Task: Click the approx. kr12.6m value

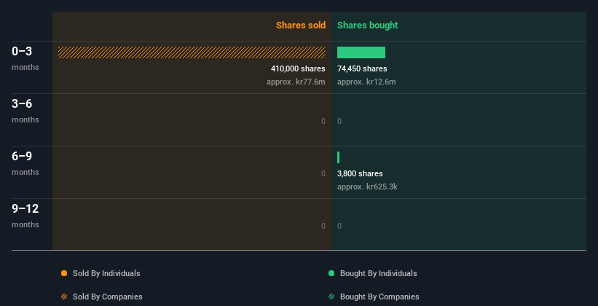Action: [x=366, y=82]
